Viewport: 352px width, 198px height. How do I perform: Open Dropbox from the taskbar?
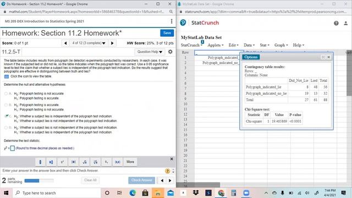(196, 193)
